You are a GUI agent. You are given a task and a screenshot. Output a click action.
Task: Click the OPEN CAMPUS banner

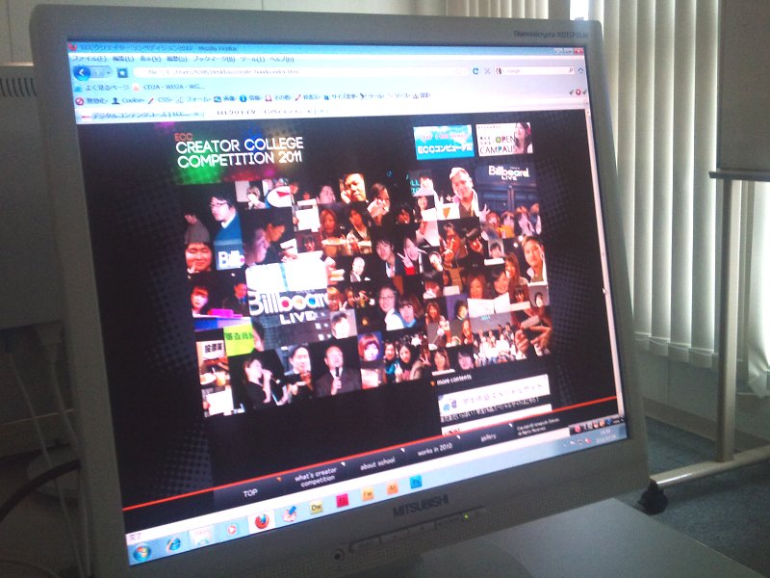[x=503, y=141]
